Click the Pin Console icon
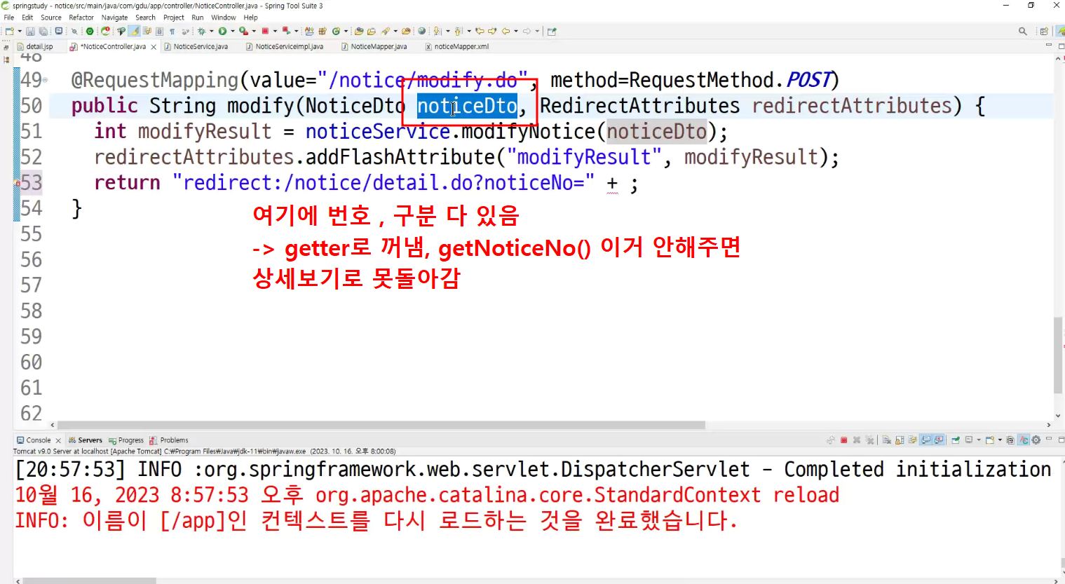The height and width of the screenshot is (584, 1065). (x=956, y=440)
